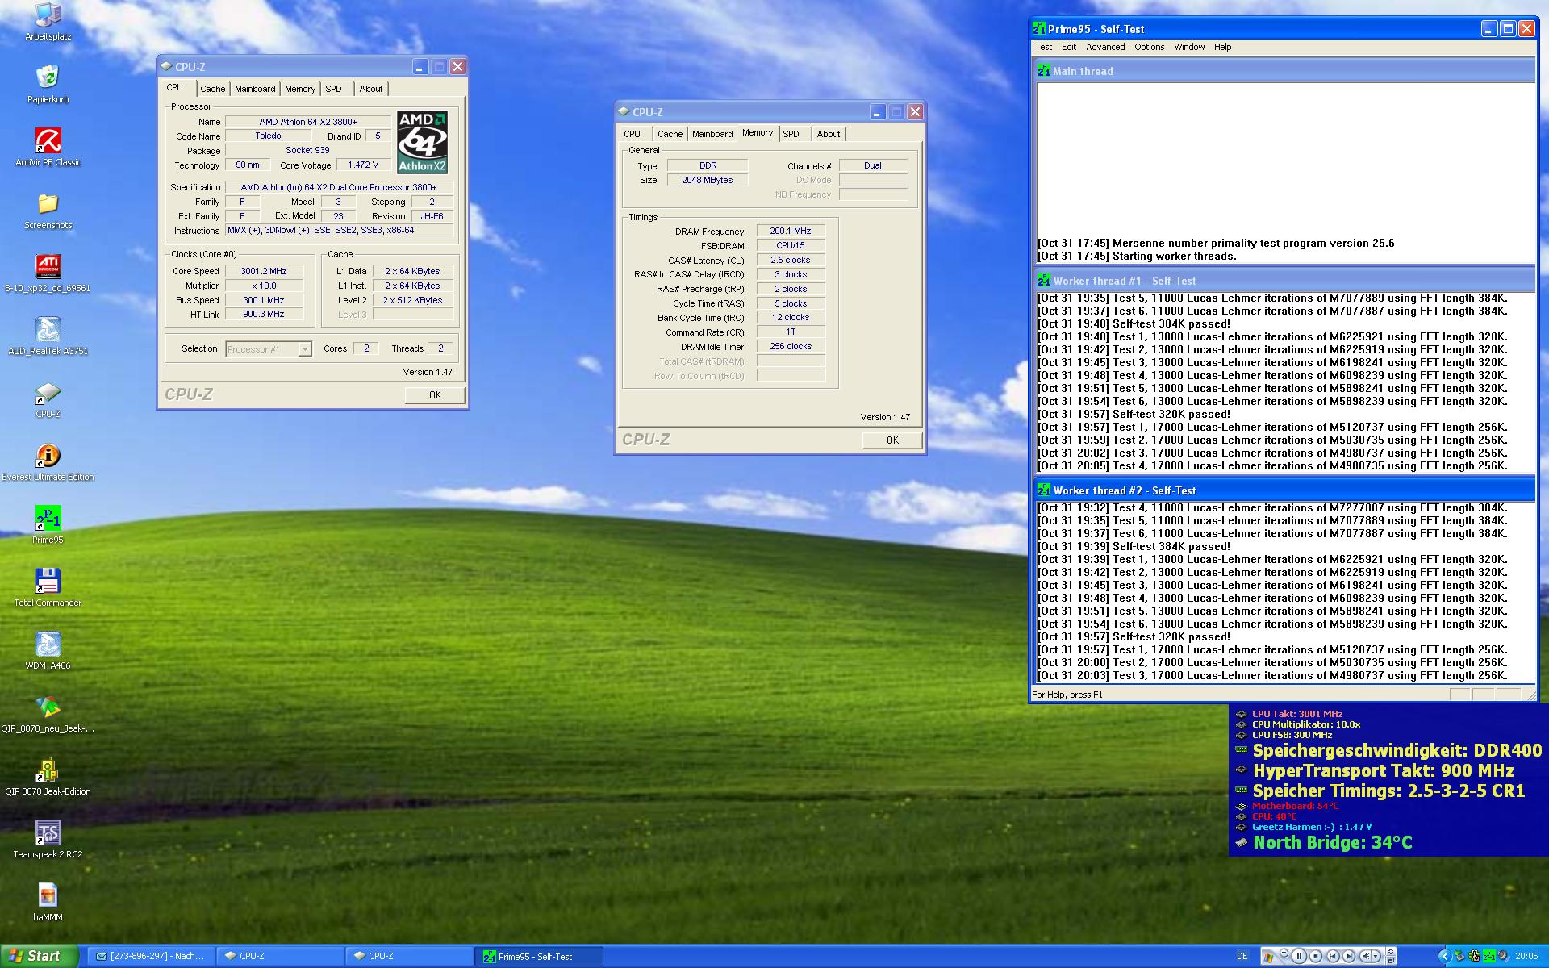1549x968 pixels.
Task: Switch to Memory tab in left CPU-Z window
Action: pyautogui.click(x=300, y=89)
